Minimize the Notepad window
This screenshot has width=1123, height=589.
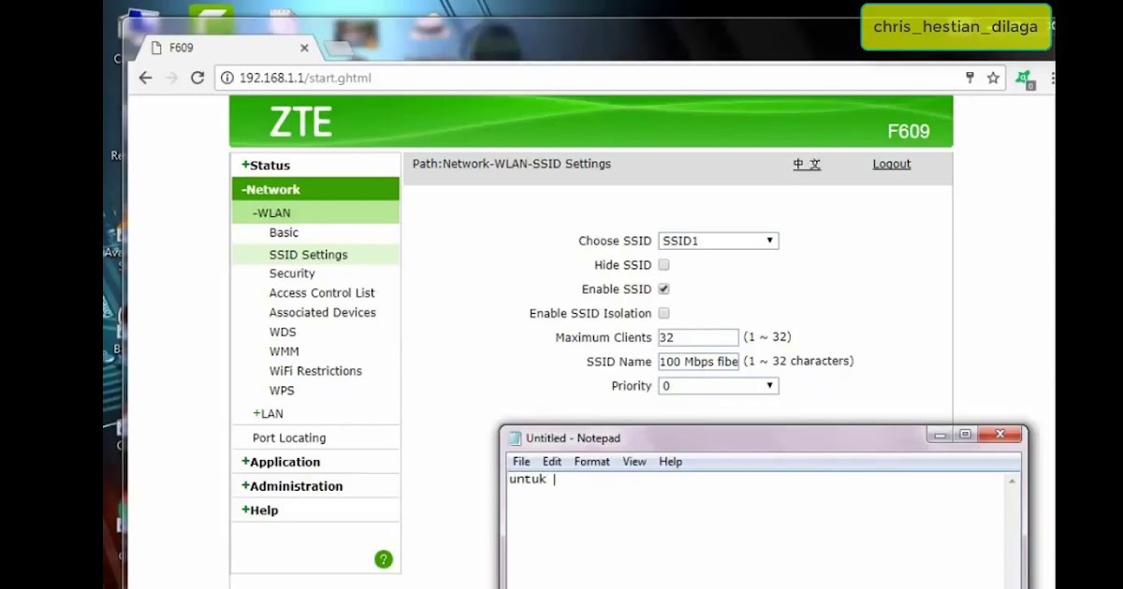click(941, 435)
